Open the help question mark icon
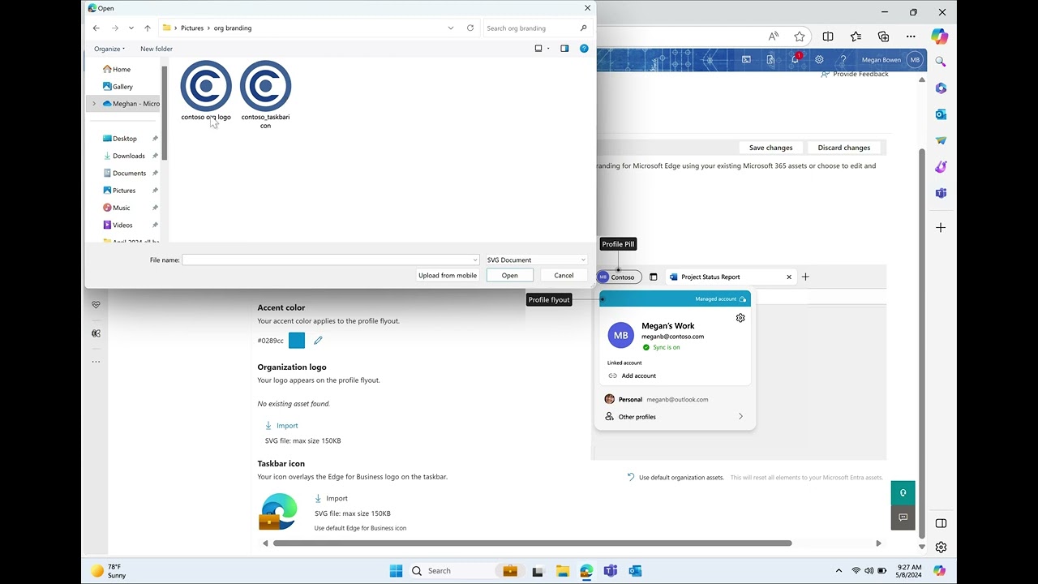The width and height of the screenshot is (1038, 584). tap(843, 60)
